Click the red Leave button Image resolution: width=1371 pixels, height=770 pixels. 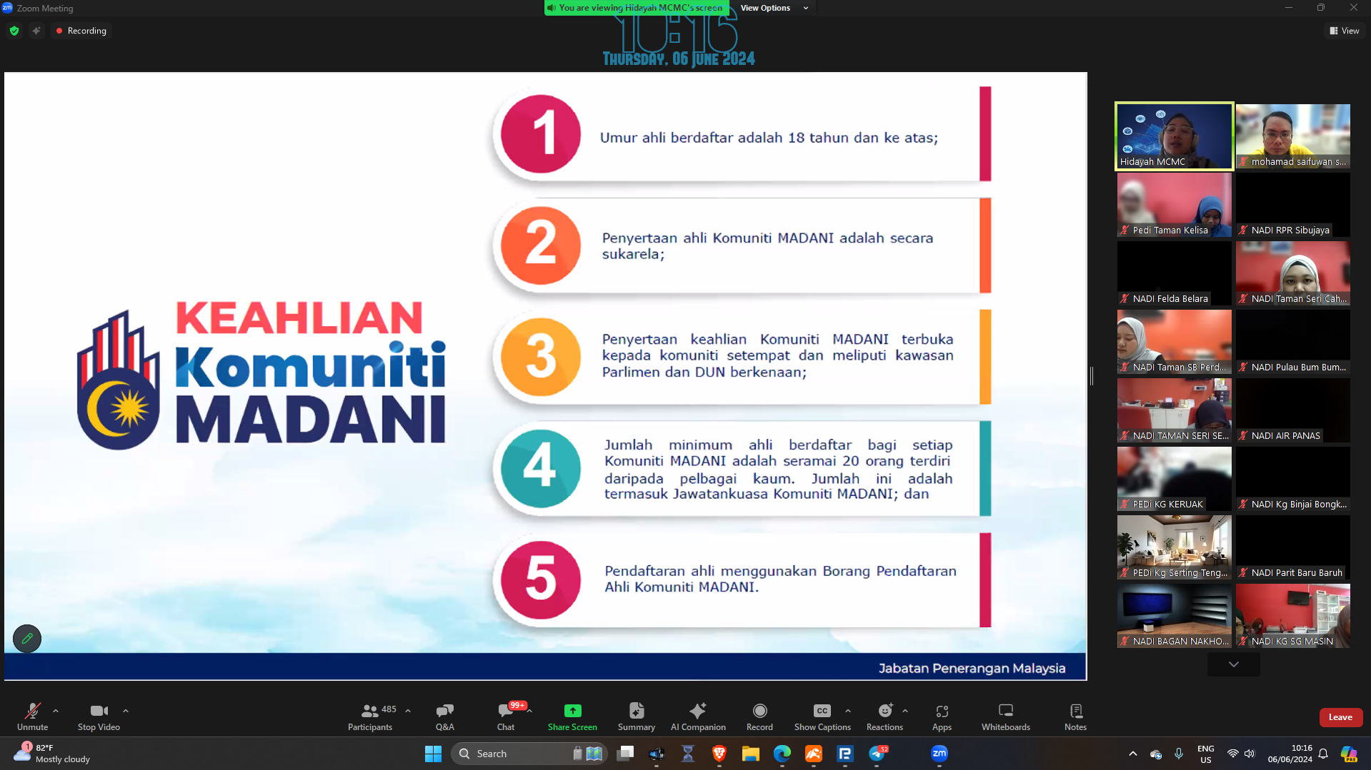click(x=1340, y=717)
